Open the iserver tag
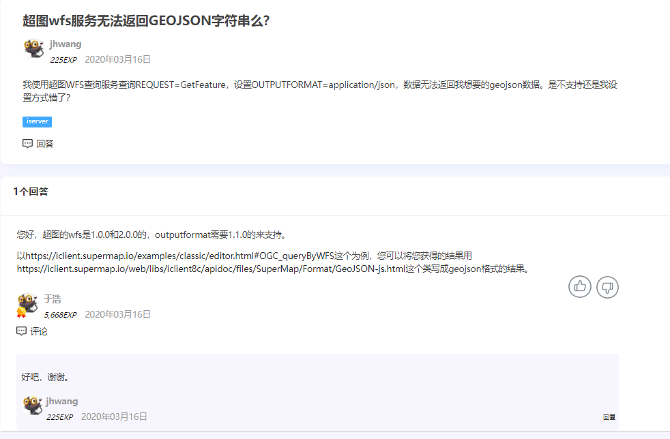670x439 pixels. [37, 122]
